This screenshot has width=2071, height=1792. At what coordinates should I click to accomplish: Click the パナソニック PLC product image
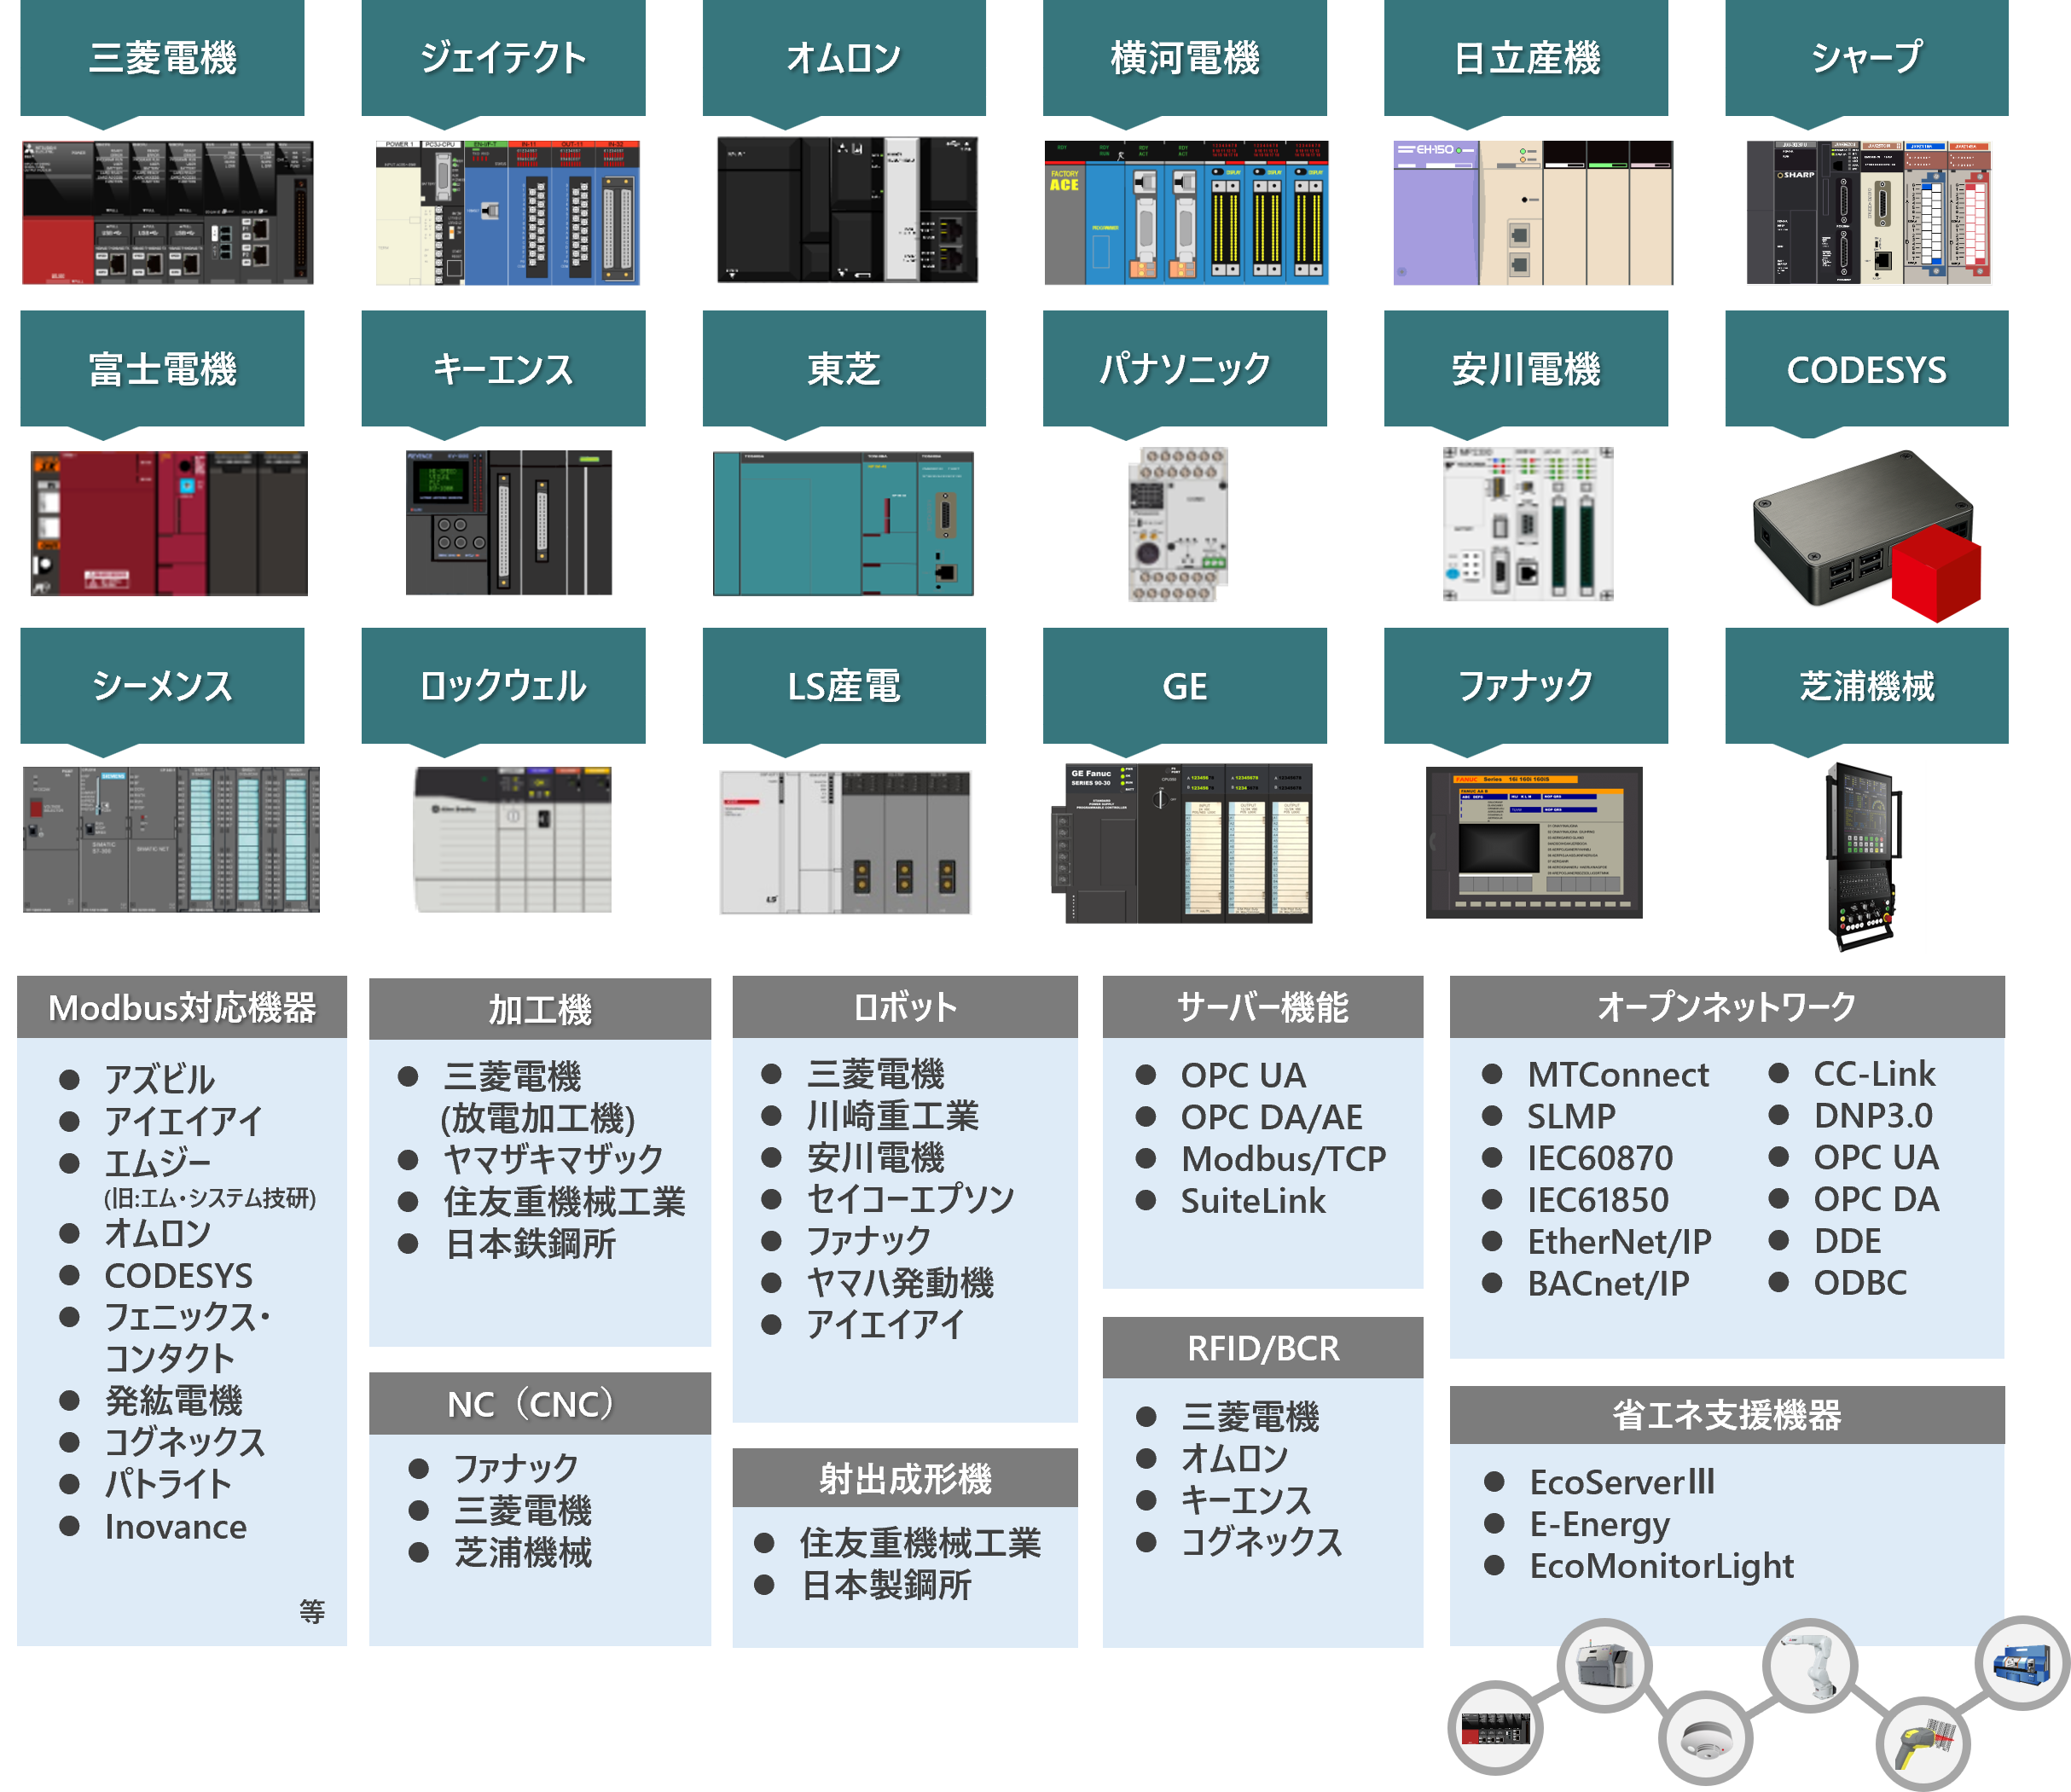pos(1177,524)
